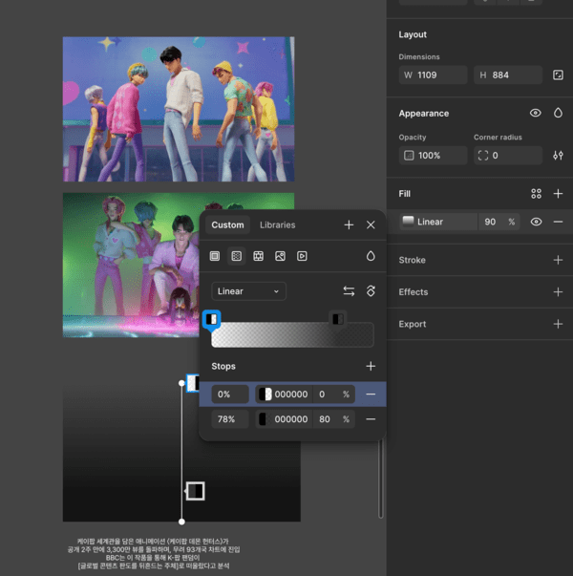Select the solid fill type icon

215,256
